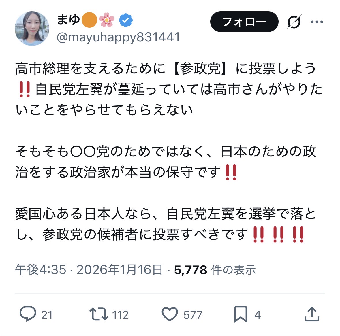Like the post with the heart icon
The height and width of the screenshot is (336, 340).
[170, 314]
